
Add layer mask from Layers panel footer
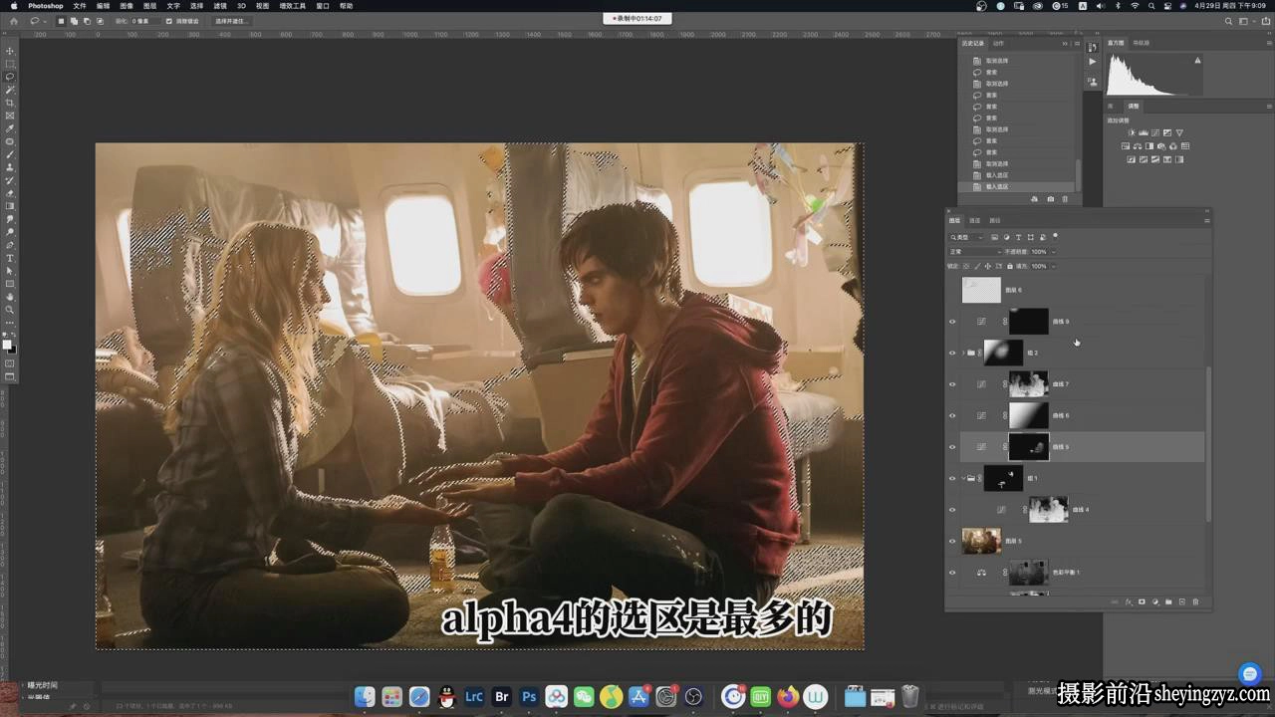point(1142,602)
